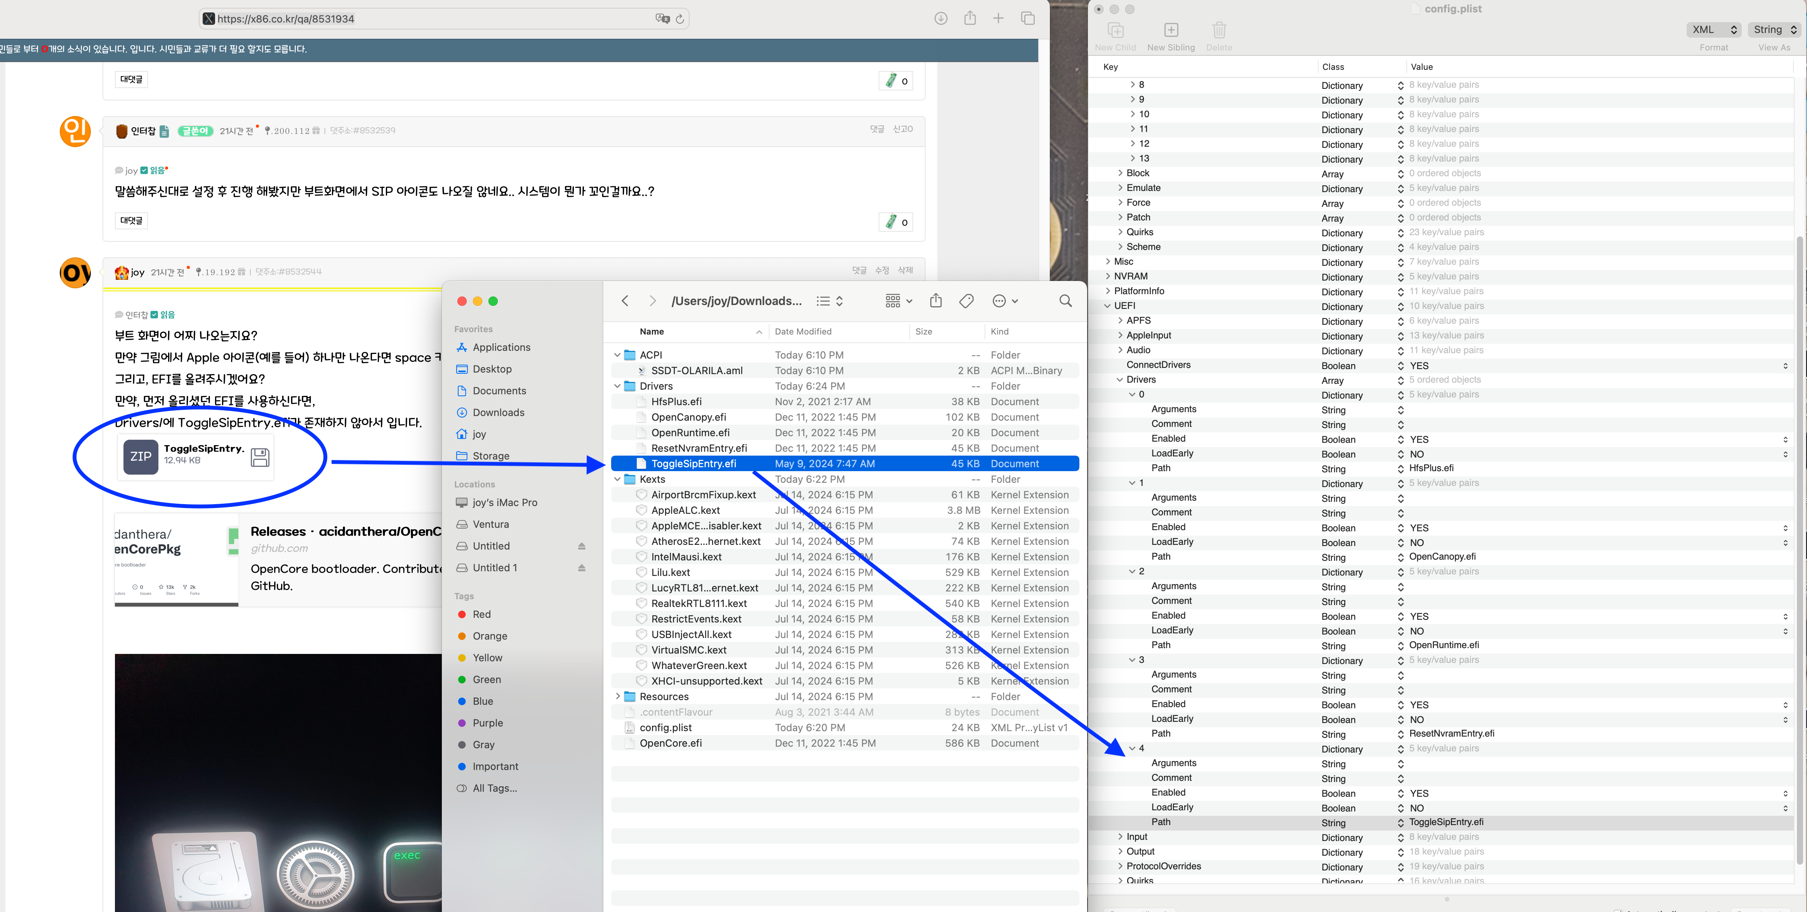Screen dimensions: 1807x912
Task: Eject the Untitled 1 volume
Action: [x=582, y=568]
